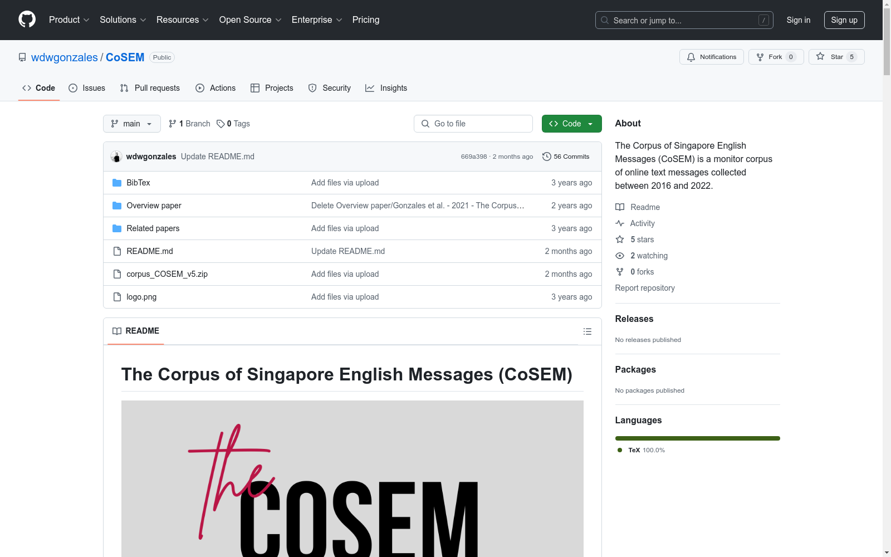
Task: Click the book icon next to Readme link
Action: 620,207
